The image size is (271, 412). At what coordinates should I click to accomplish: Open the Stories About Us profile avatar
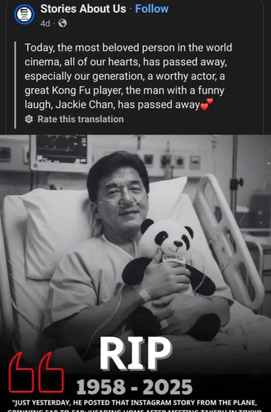point(24,14)
